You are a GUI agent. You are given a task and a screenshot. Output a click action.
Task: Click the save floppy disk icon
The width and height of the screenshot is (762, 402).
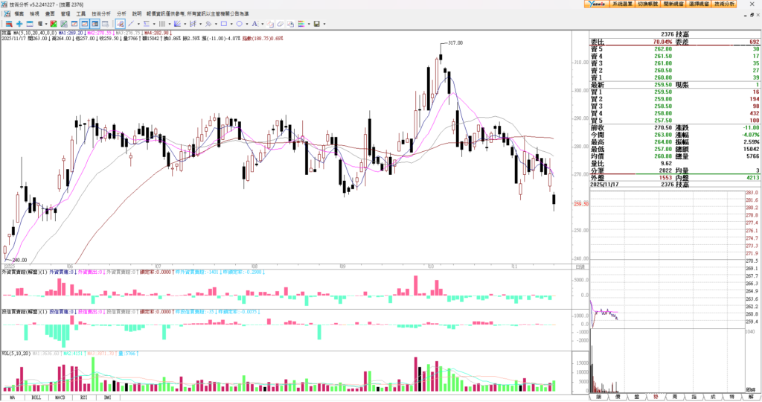pos(316,24)
